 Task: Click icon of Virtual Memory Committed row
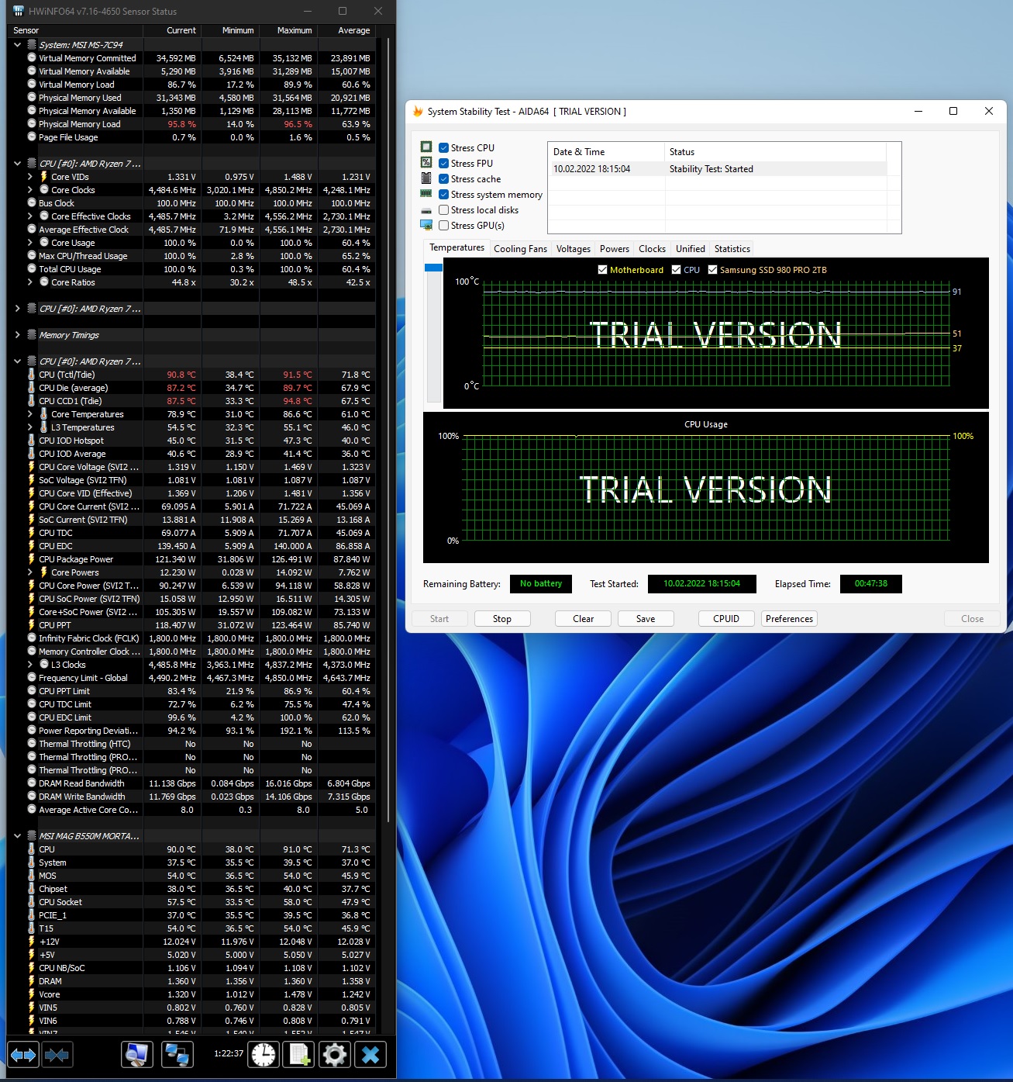pos(32,58)
